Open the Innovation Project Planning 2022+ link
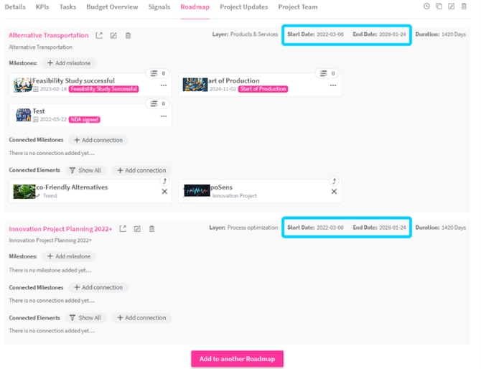This screenshot has height=369, width=481. [60, 229]
